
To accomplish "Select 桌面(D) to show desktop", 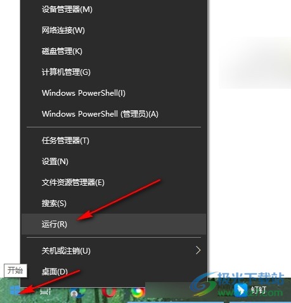I will tap(113, 271).
